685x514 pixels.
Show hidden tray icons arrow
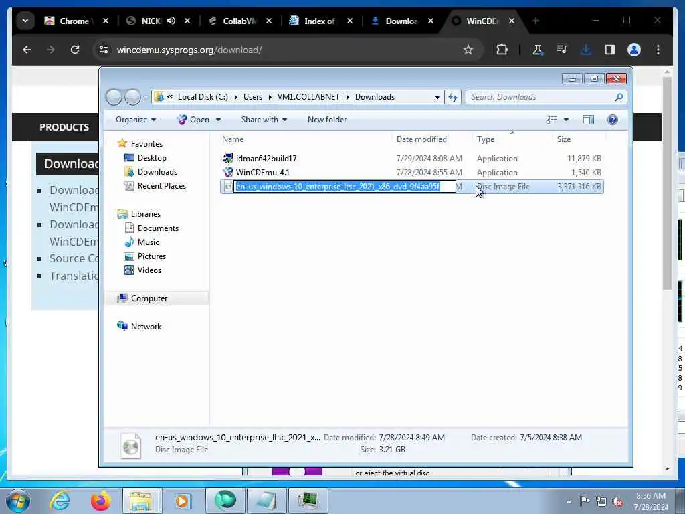(569, 502)
